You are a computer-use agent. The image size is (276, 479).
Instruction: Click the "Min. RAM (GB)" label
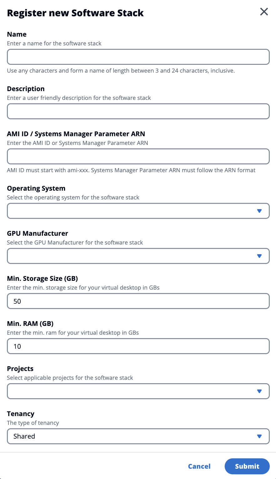coord(30,324)
